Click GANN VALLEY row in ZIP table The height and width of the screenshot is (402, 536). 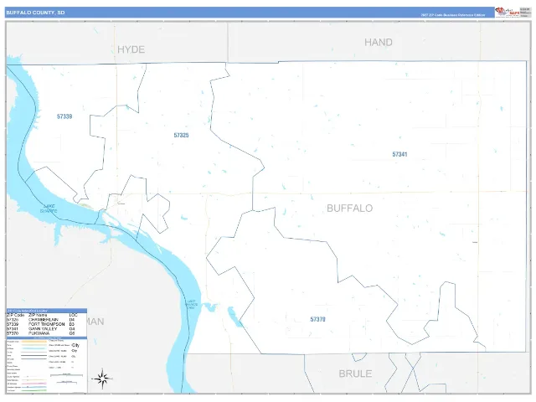(42, 328)
